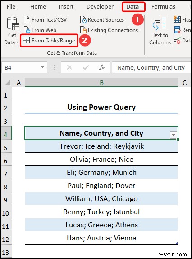The height and width of the screenshot is (259, 192).
Task: Open the Developer tab
Action: [100, 7]
